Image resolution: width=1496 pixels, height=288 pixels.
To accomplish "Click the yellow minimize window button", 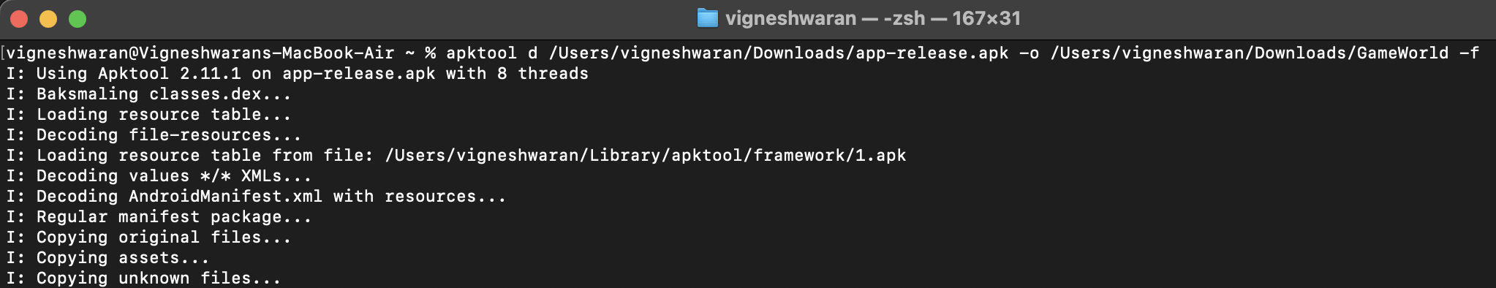I will [x=48, y=19].
